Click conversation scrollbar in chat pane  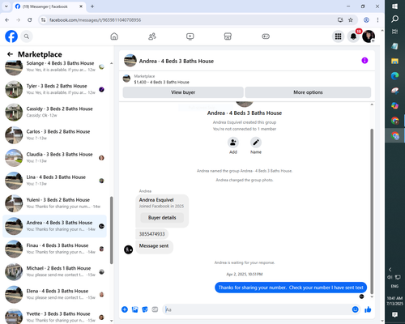coord(372,211)
